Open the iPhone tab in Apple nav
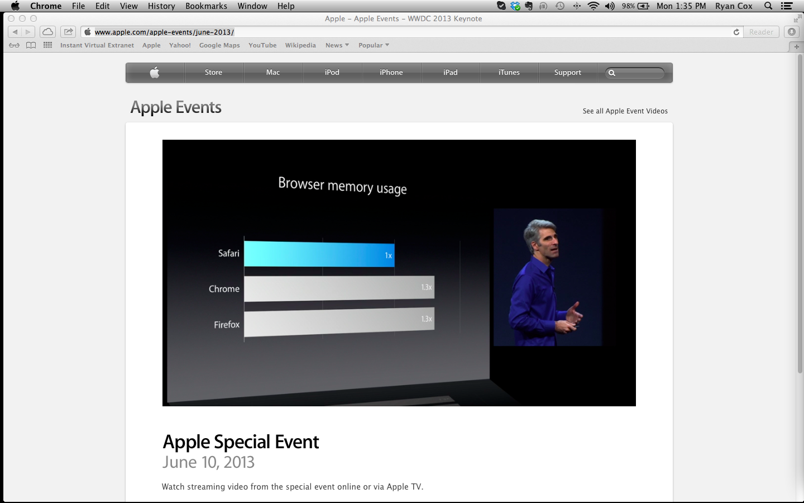The image size is (804, 503). pos(391,72)
